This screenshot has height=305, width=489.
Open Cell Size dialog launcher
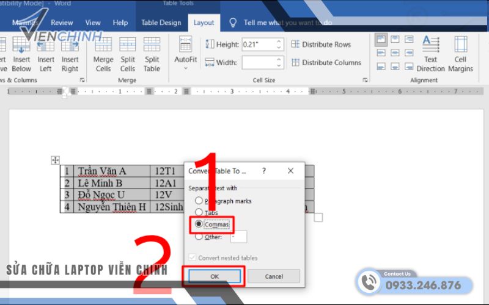point(365,81)
